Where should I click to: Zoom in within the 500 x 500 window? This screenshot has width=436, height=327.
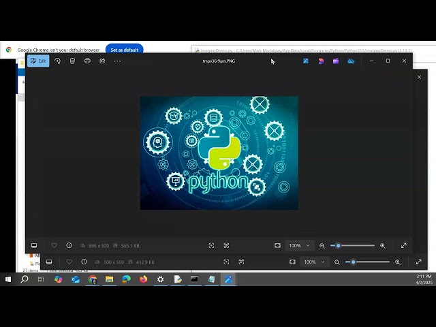pyautogui.click(x=398, y=262)
